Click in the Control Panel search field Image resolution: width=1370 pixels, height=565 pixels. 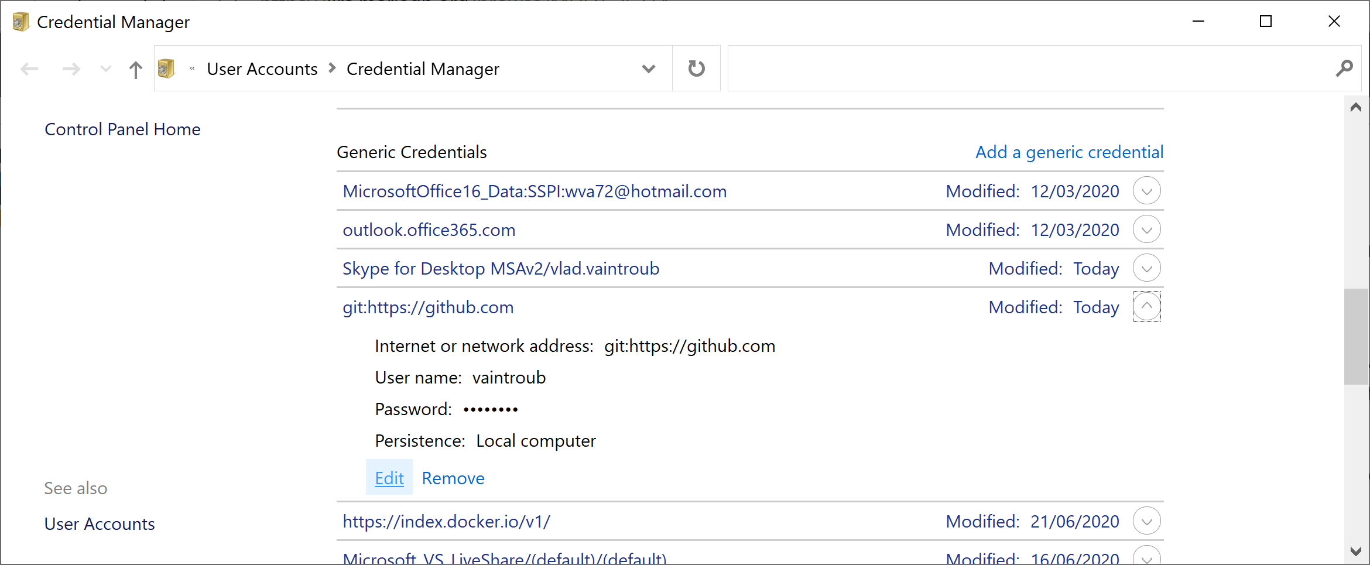[x=1025, y=69]
